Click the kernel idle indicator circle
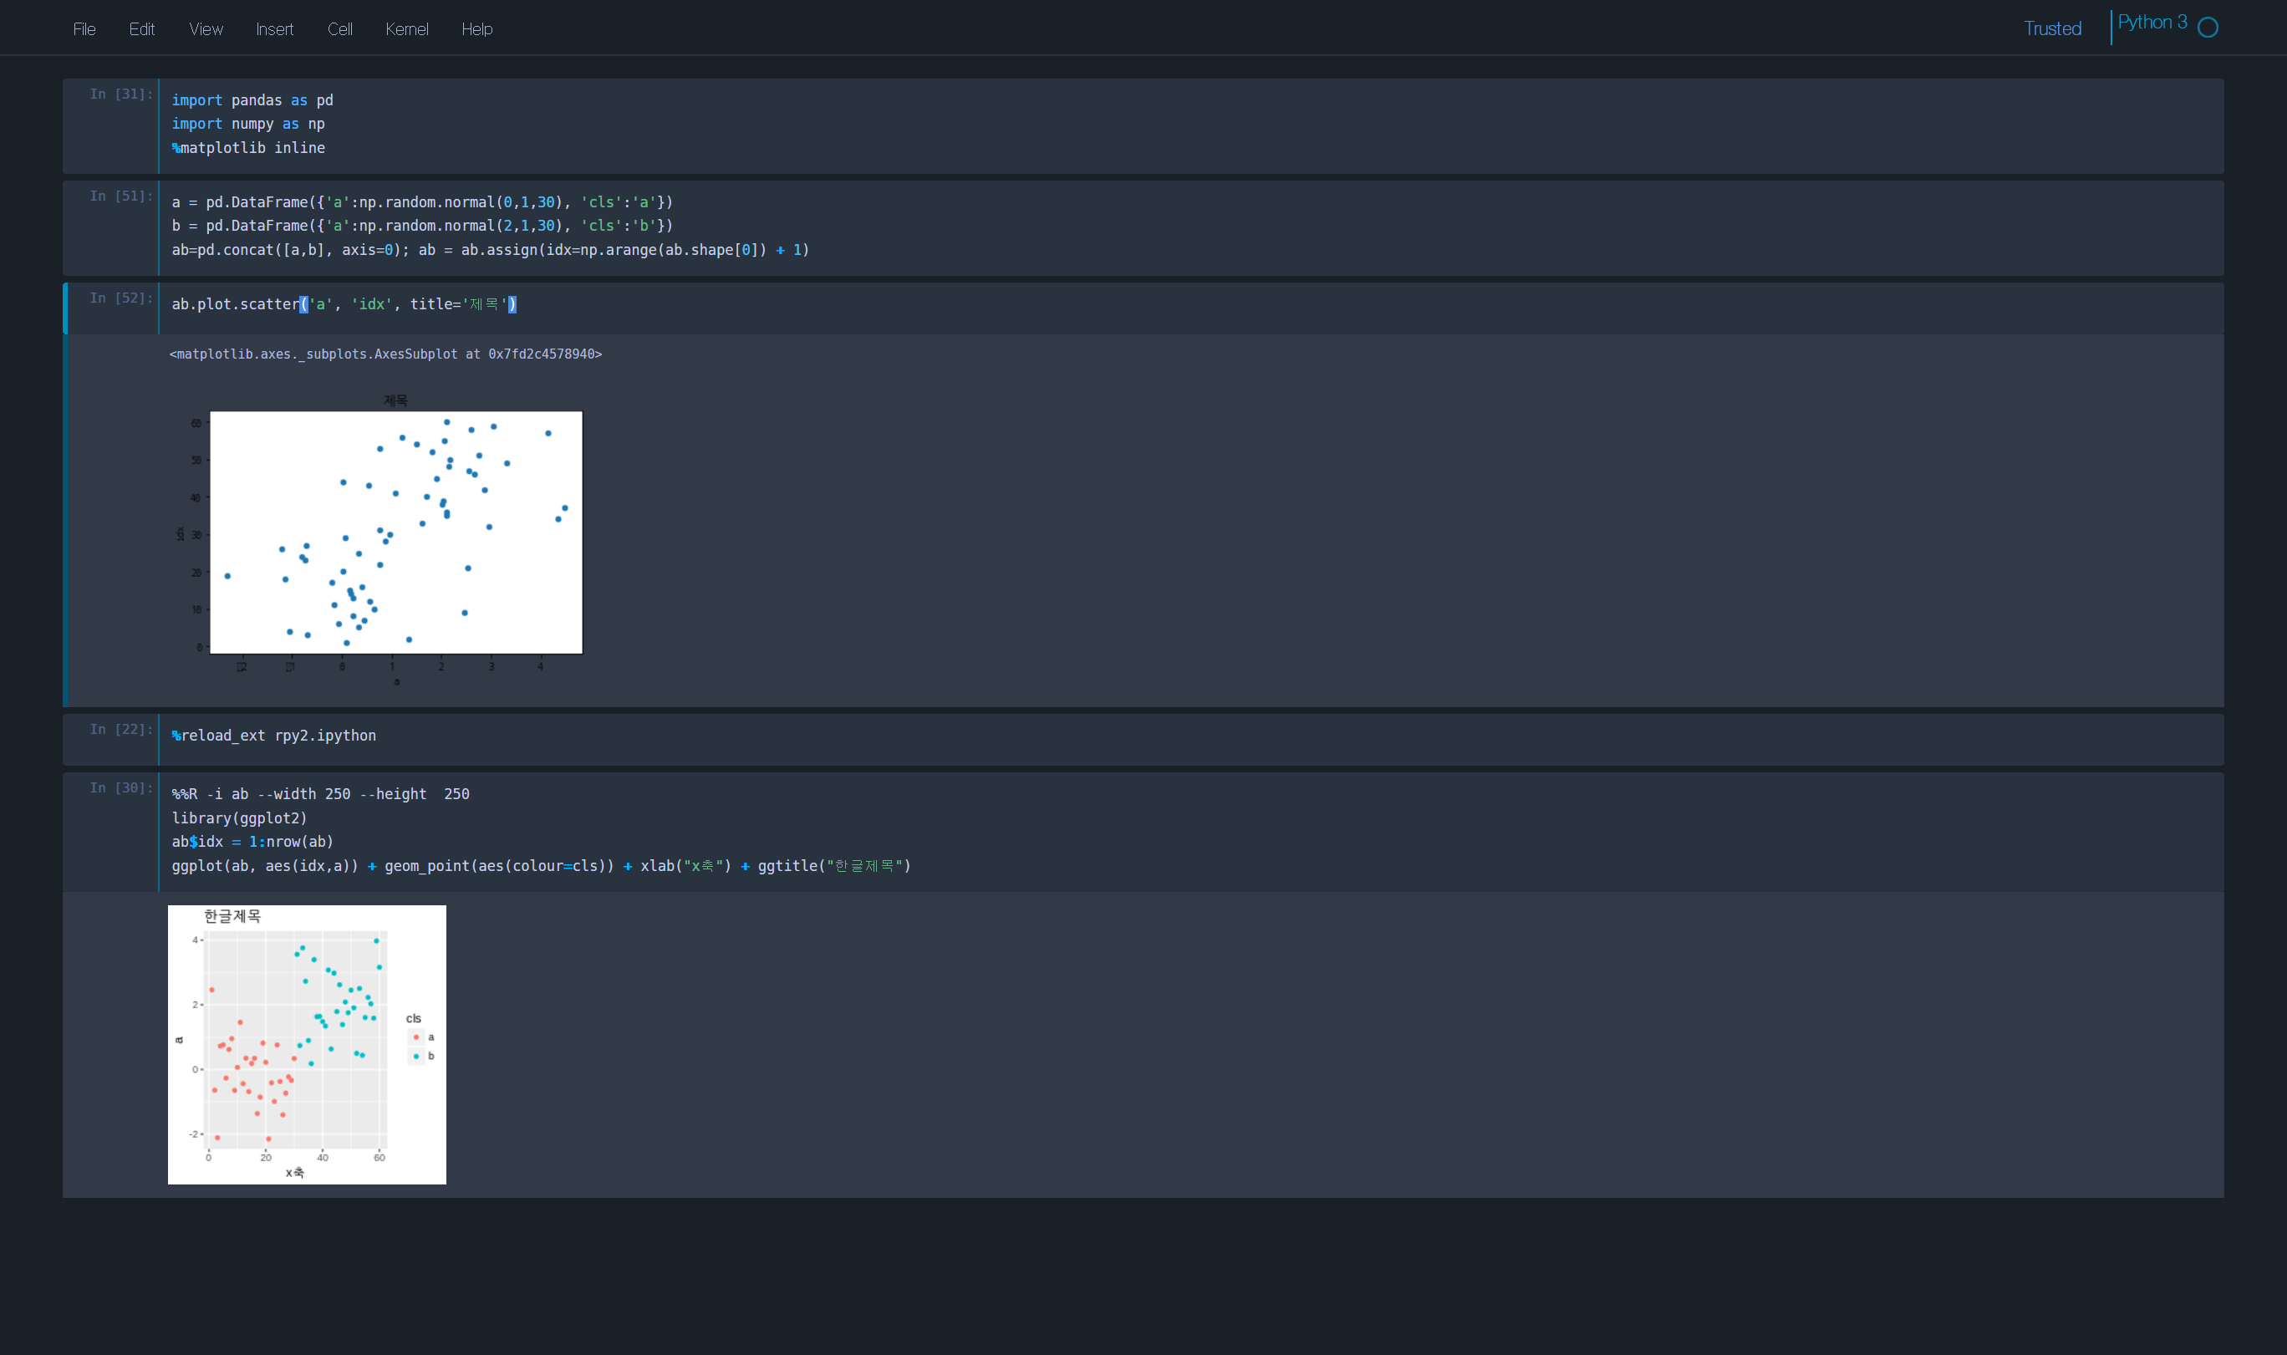The height and width of the screenshot is (1355, 2287). tap(2208, 28)
